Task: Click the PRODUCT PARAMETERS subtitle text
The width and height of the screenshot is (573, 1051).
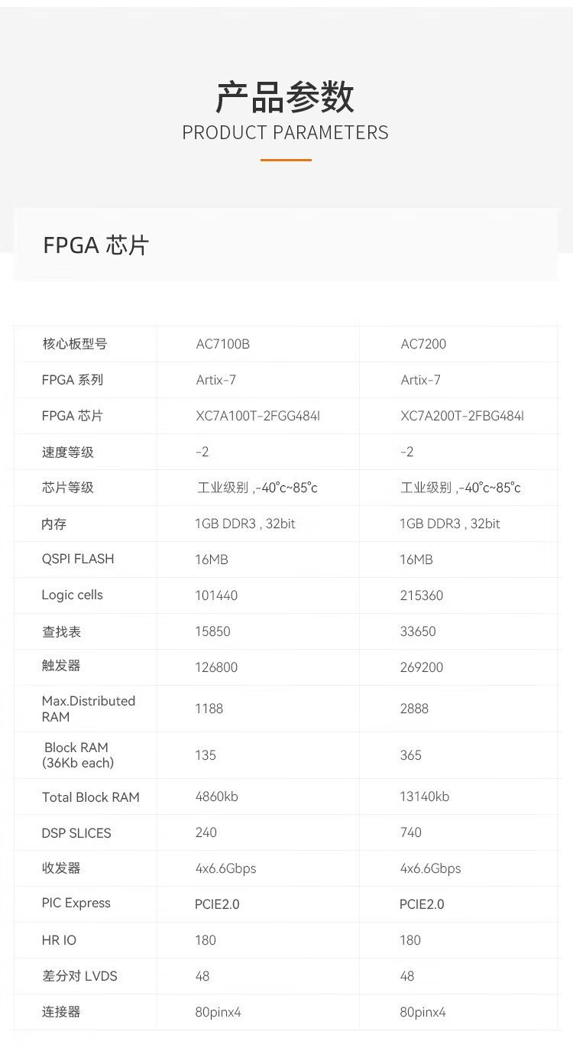Action: coord(285,132)
